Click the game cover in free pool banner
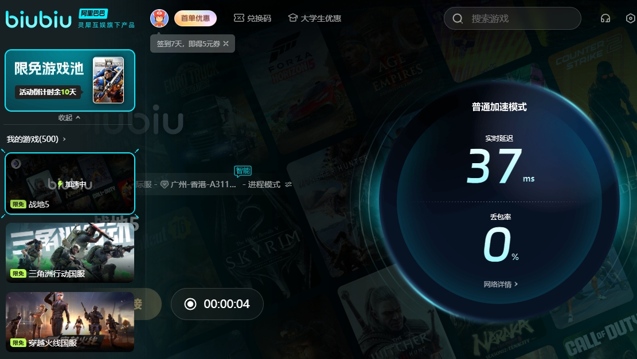The height and width of the screenshot is (359, 637). (108, 80)
